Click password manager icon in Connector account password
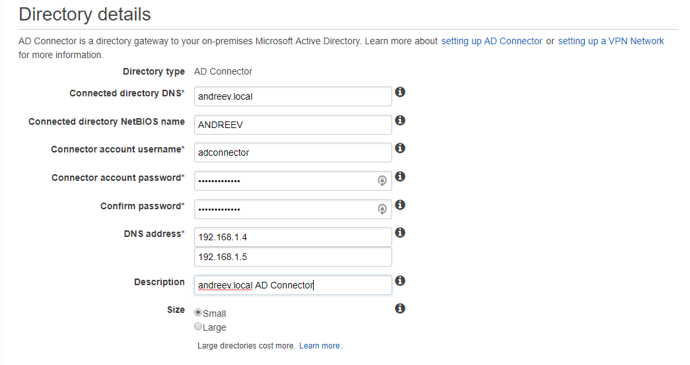690x365 pixels. [x=382, y=181]
